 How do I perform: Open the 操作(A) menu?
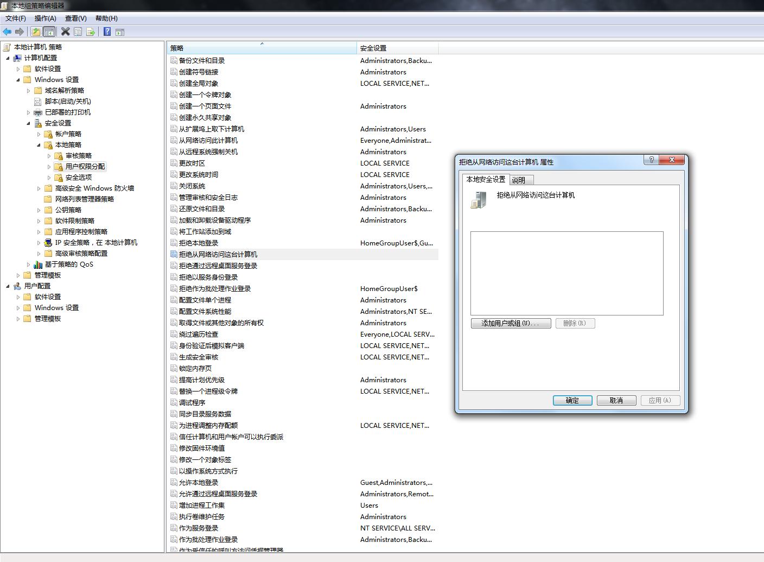pos(45,18)
